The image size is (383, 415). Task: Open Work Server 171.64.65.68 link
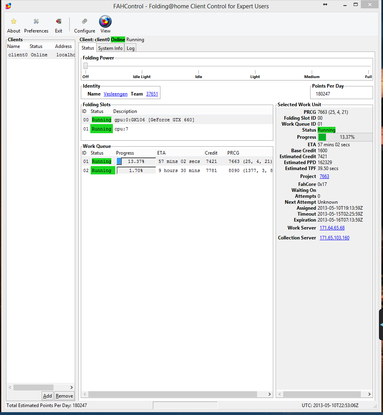tap(332, 228)
